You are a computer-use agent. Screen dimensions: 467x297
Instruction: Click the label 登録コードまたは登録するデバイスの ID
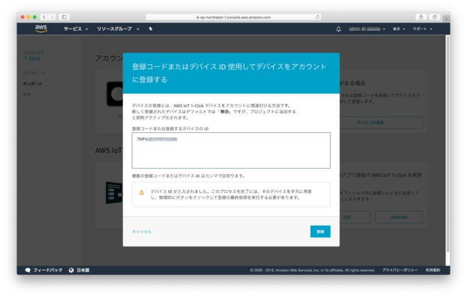point(170,129)
